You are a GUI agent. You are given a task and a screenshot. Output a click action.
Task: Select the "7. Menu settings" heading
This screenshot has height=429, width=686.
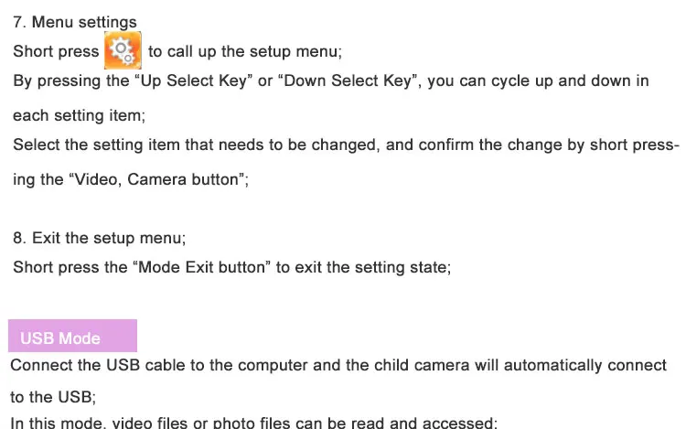tap(75, 21)
